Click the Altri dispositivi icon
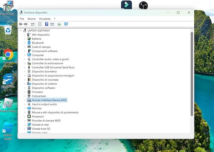Image resolution: width=214 pixels, height=152 pixels. [x=29, y=34]
